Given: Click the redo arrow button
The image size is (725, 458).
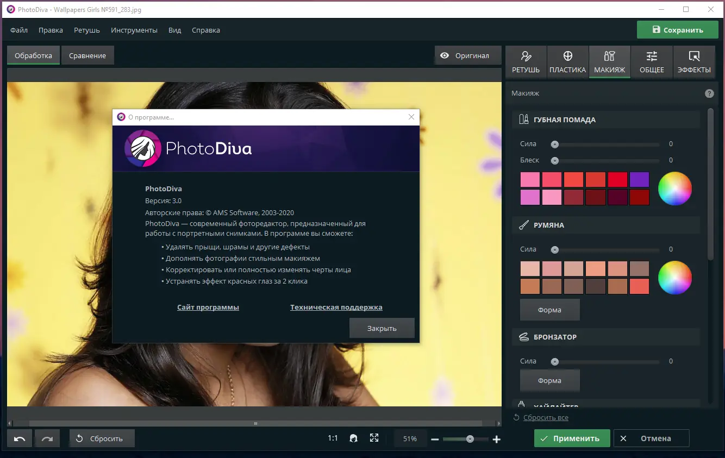Looking at the screenshot, I should (47, 438).
